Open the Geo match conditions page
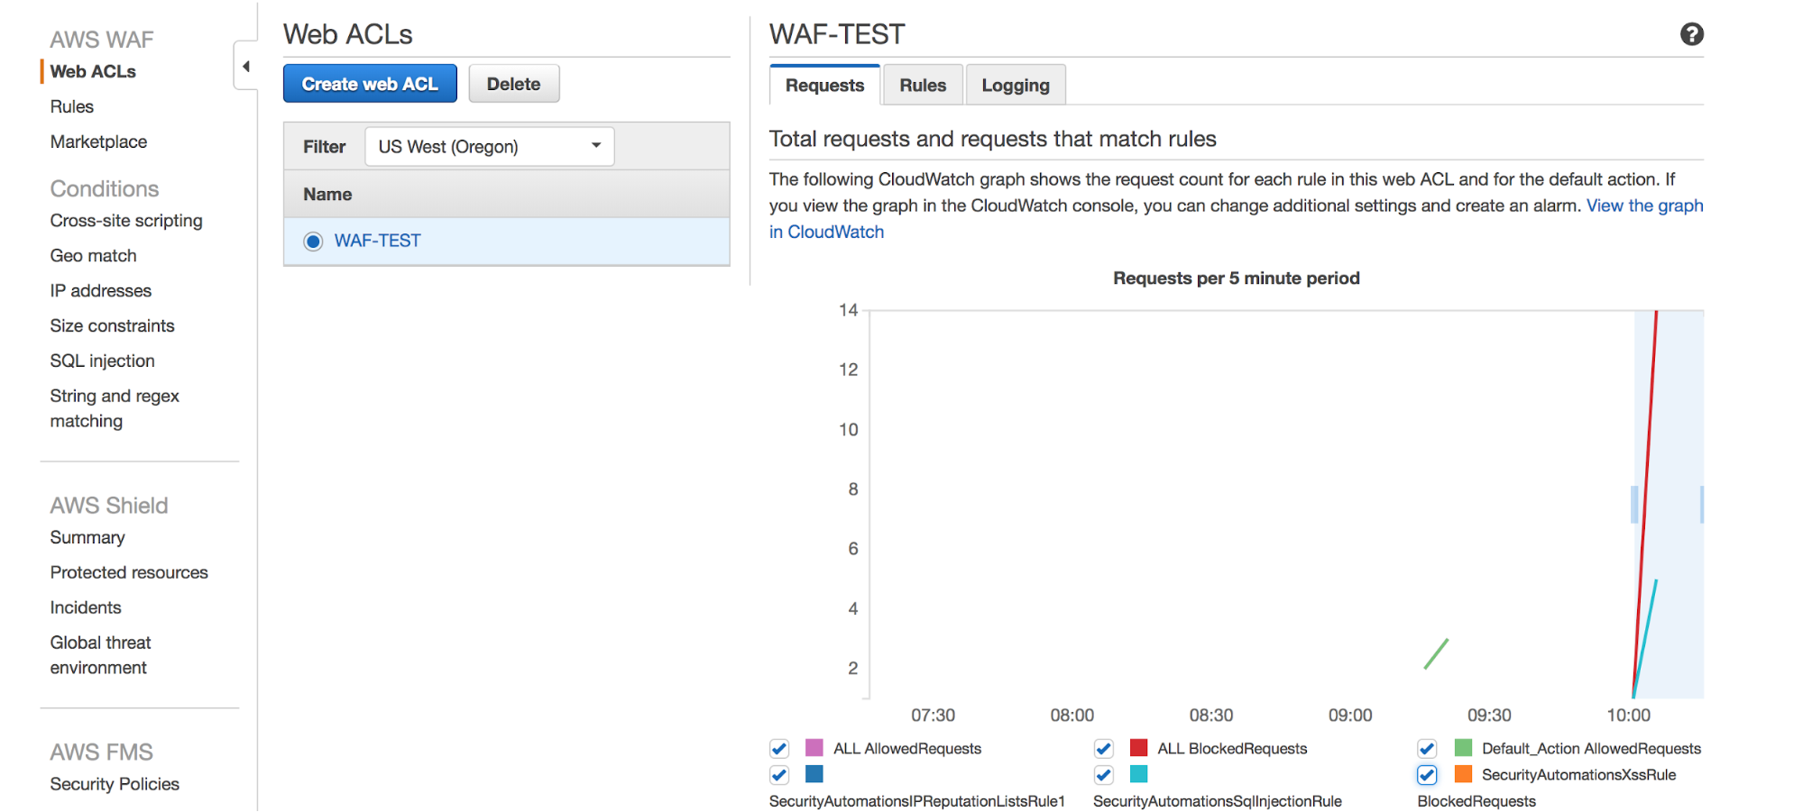This screenshot has width=1803, height=812. click(x=93, y=255)
